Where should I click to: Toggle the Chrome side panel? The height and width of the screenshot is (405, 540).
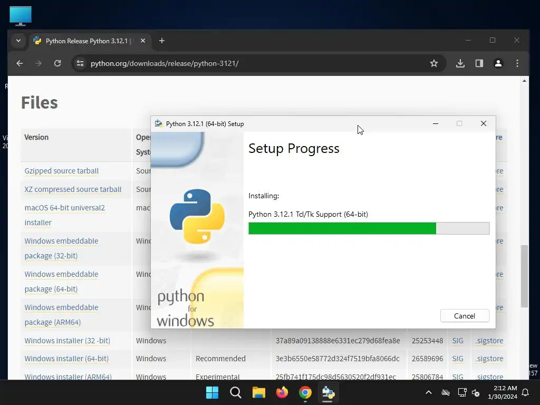point(479,63)
